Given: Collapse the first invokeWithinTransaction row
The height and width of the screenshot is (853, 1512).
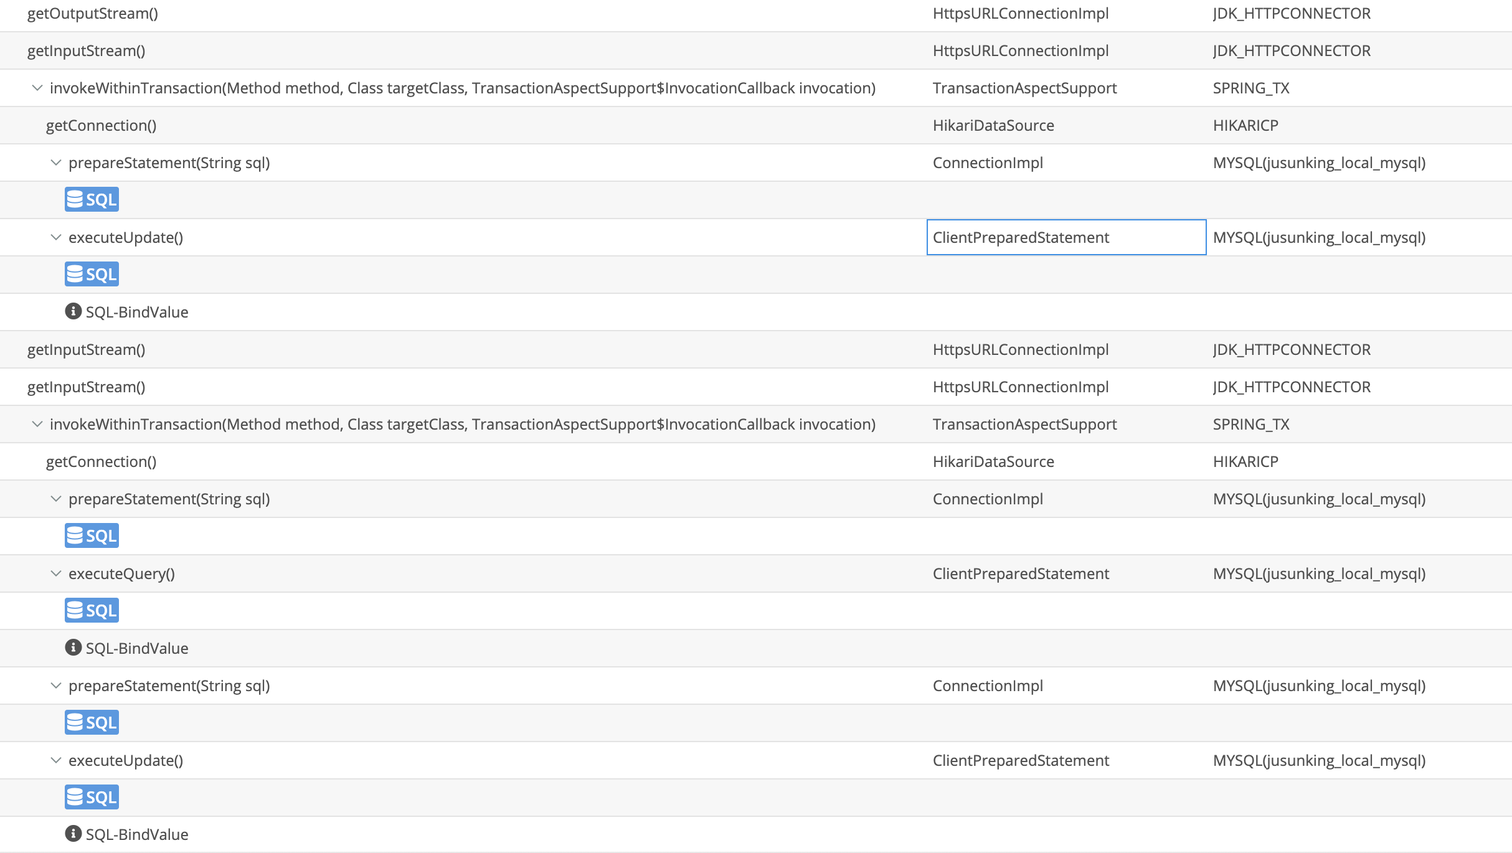Looking at the screenshot, I should click(37, 88).
